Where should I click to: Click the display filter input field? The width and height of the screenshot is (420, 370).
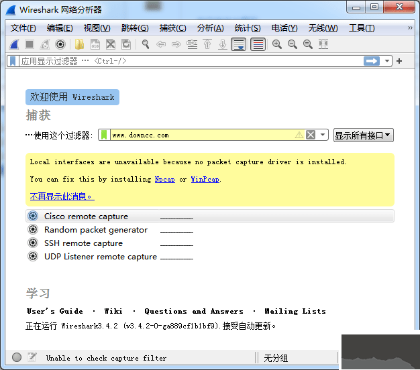pos(191,61)
